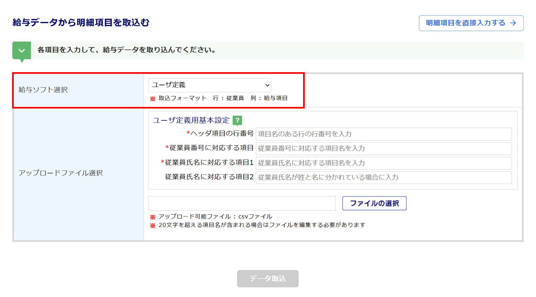The width and height of the screenshot is (536, 297).
Task: Click the ユーザ定義用基本設定 section heading
Action: [191, 120]
